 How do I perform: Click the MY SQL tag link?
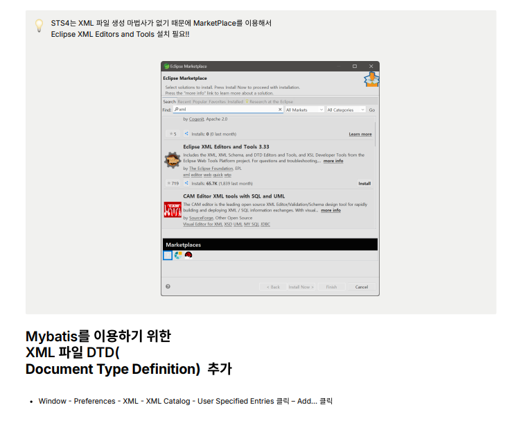pos(251,224)
